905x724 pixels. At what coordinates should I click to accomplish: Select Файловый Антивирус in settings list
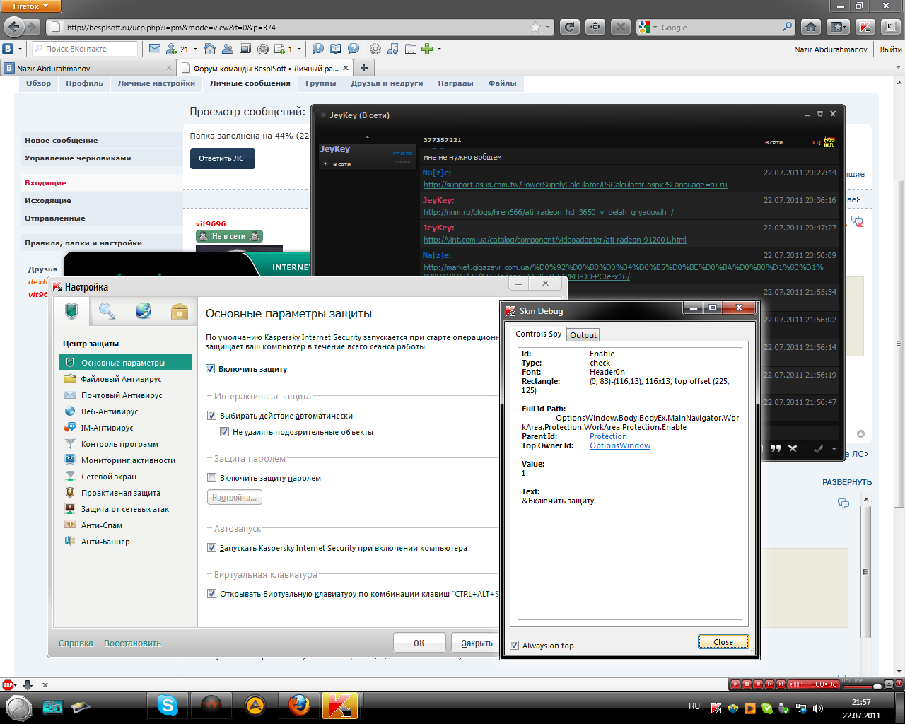click(x=121, y=379)
